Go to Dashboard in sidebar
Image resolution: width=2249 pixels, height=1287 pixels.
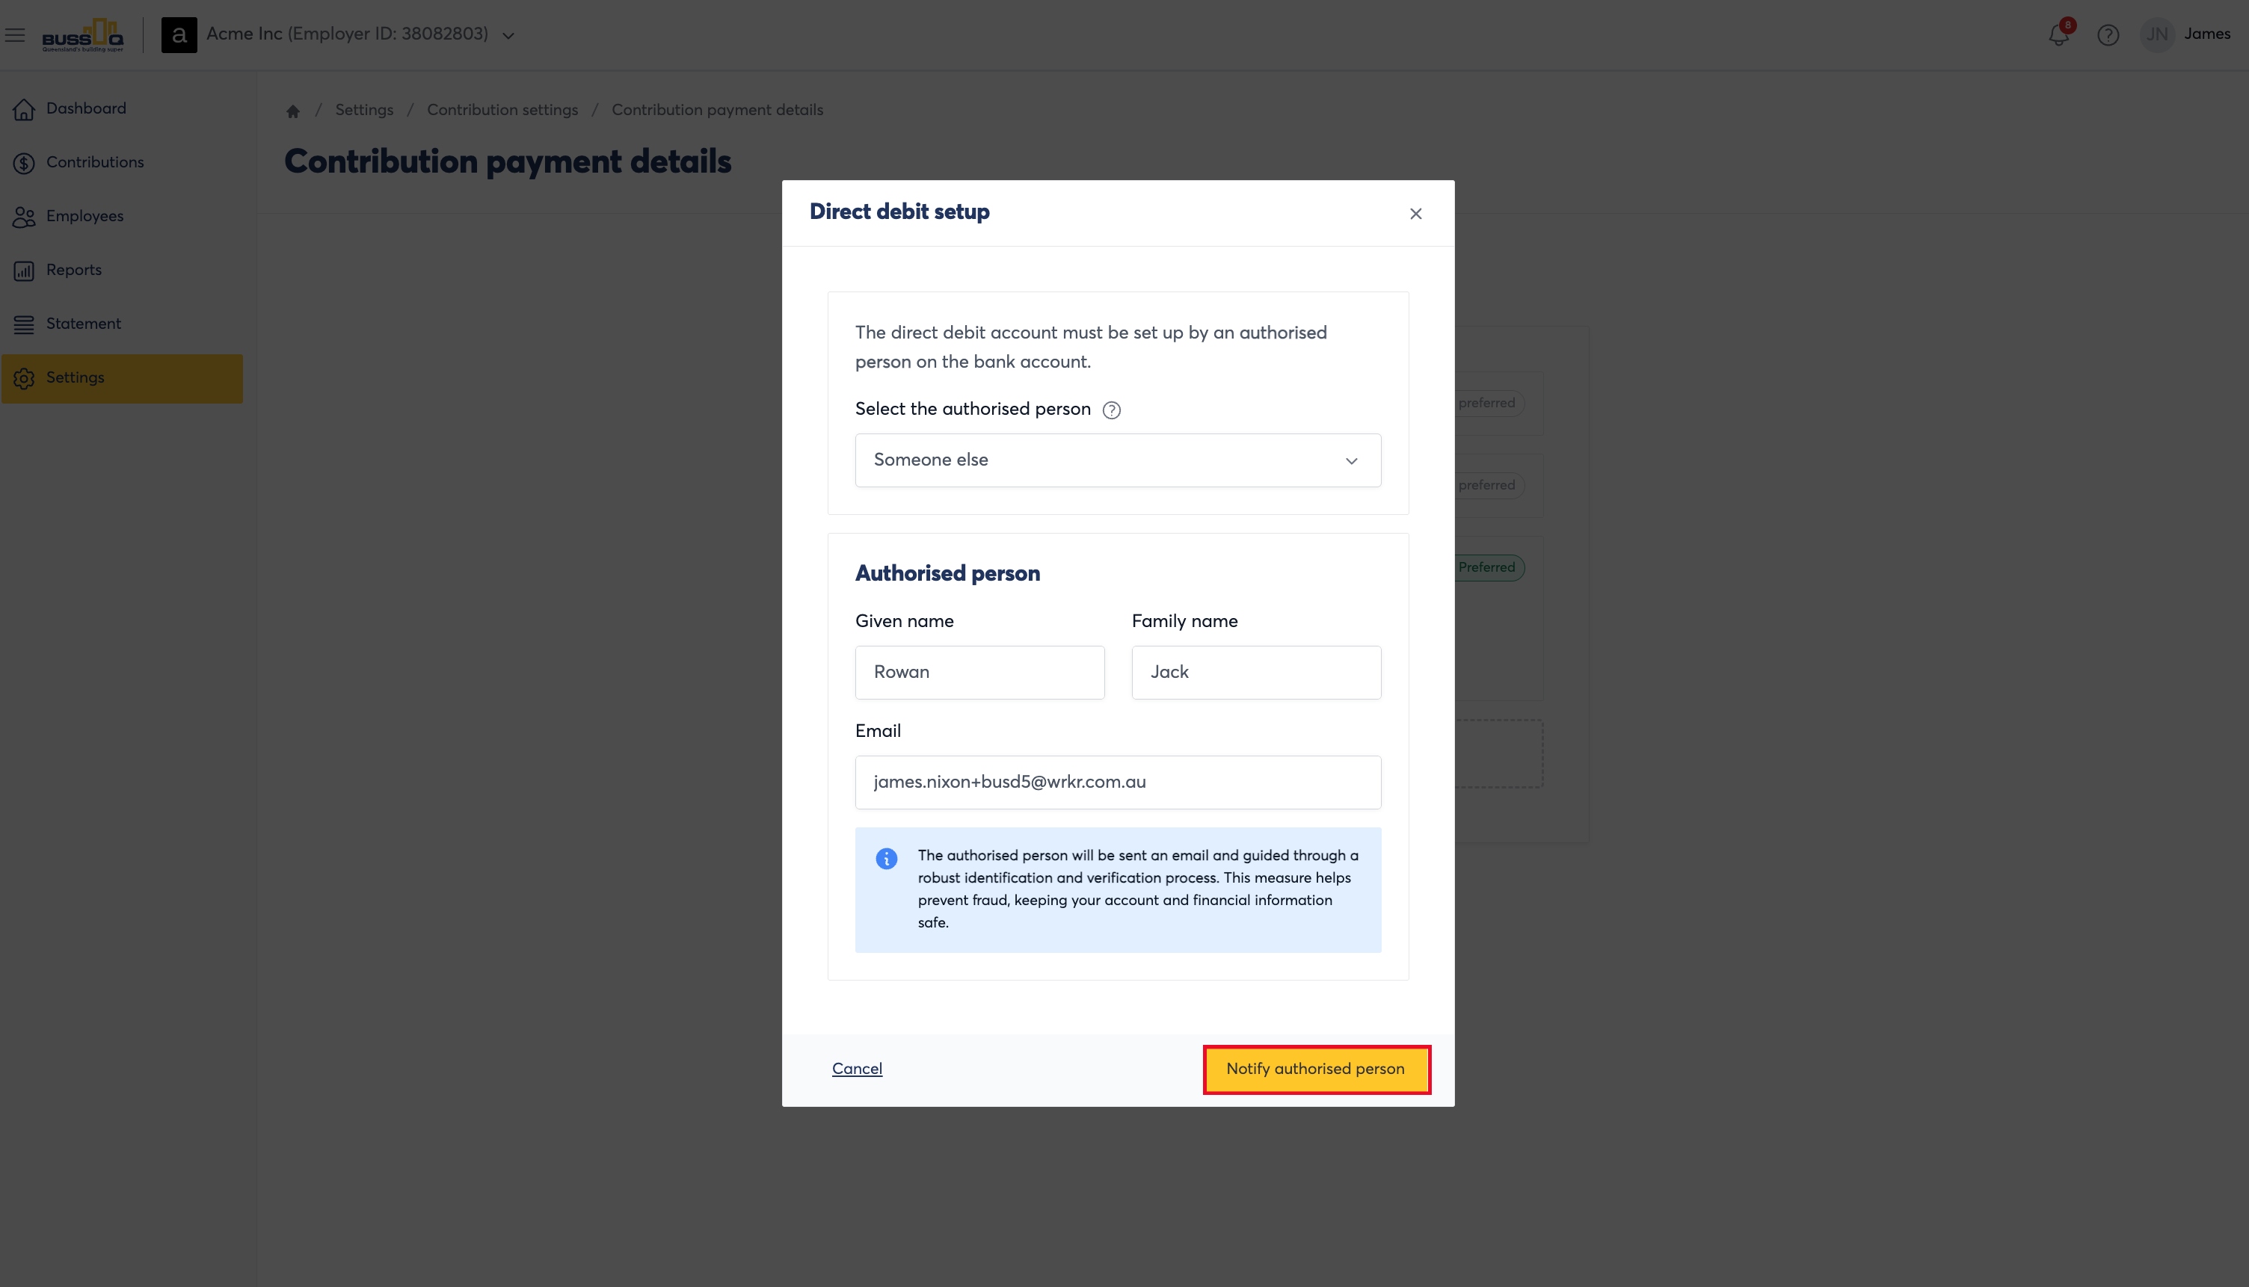(86, 108)
